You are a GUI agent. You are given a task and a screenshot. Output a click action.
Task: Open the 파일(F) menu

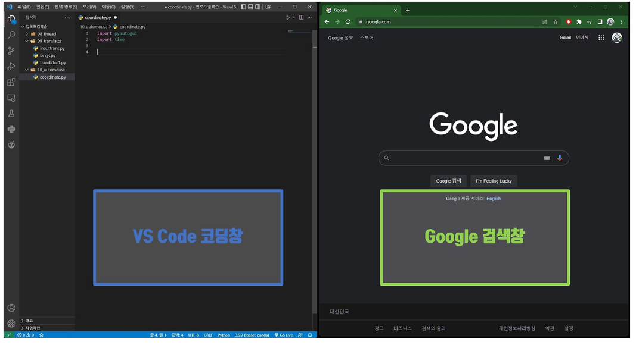point(24,7)
